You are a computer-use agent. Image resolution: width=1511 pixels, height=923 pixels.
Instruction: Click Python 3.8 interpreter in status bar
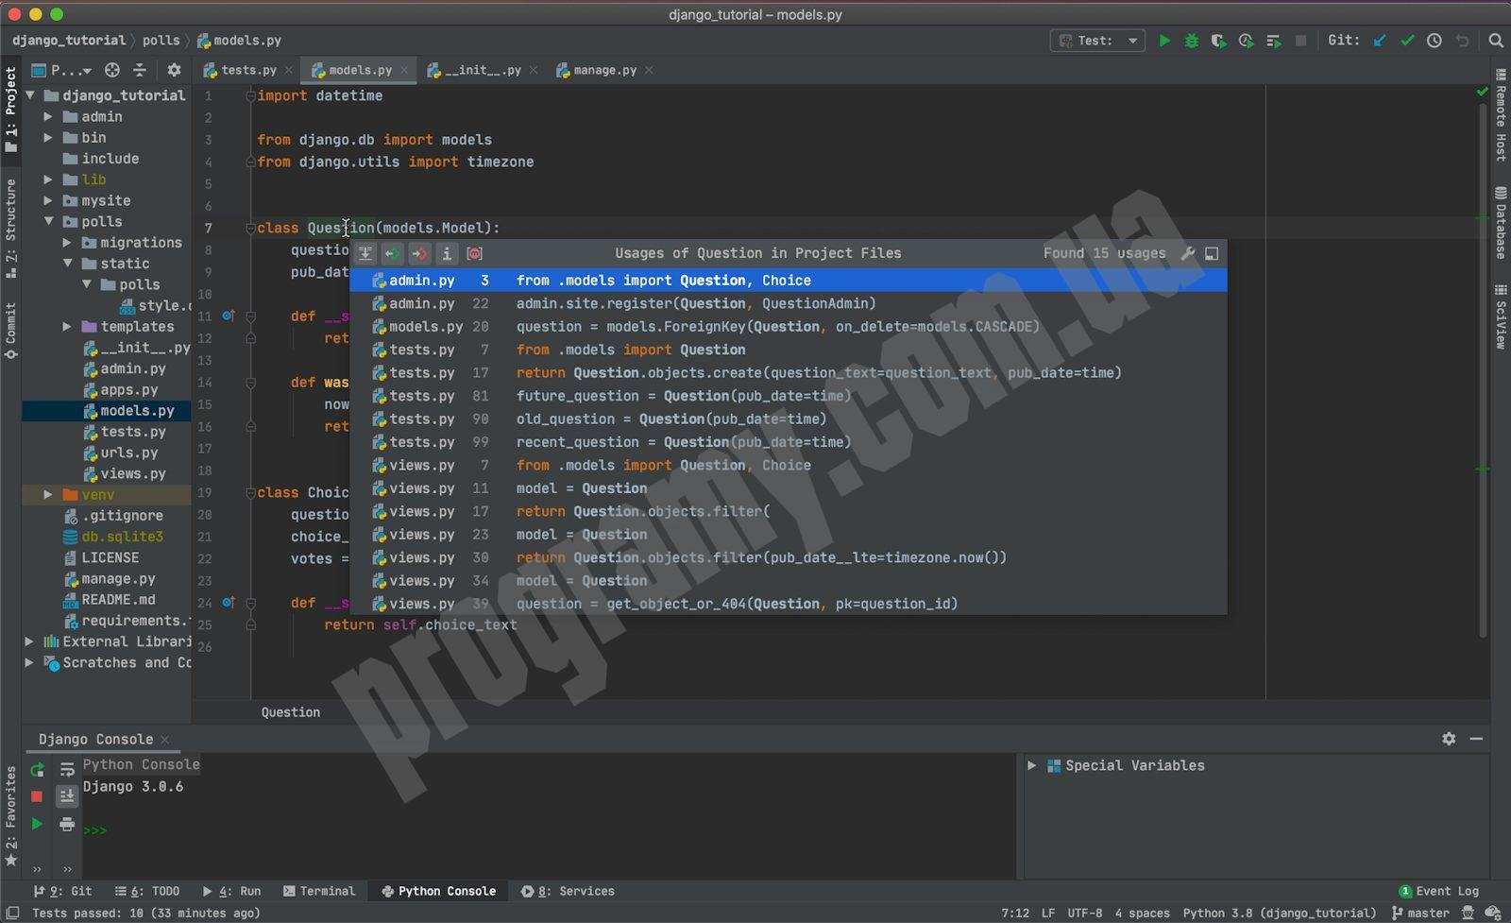pos(1280,913)
